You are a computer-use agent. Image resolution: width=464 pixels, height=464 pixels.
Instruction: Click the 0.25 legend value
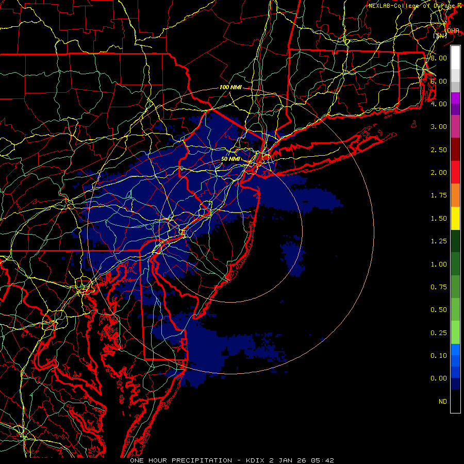click(x=439, y=333)
